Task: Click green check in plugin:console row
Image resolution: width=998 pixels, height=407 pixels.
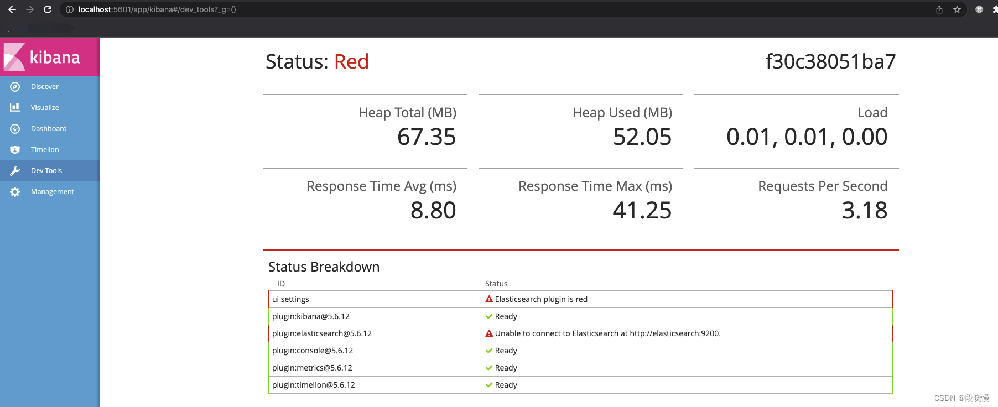Action: [489, 351]
